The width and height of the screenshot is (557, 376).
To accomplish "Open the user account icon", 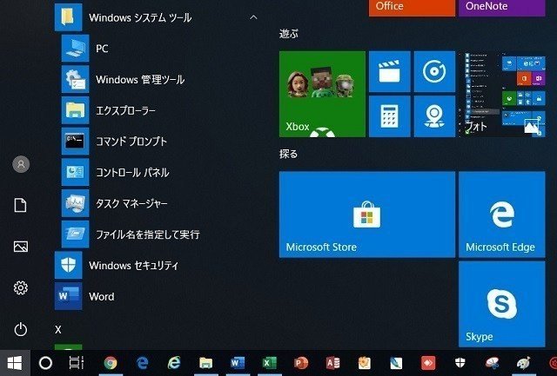I will pyautogui.click(x=21, y=164).
